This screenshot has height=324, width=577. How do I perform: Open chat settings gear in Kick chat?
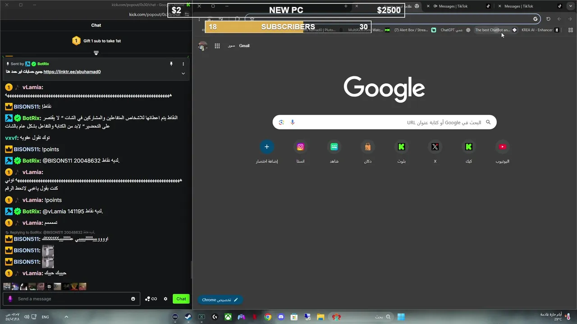[x=165, y=299]
